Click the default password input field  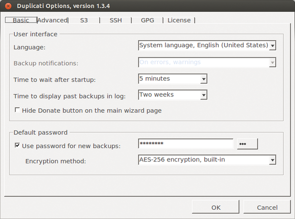coord(186,144)
